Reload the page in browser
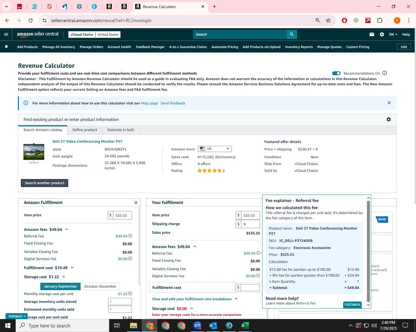Viewport: 416px width, 332px height. [31, 20]
